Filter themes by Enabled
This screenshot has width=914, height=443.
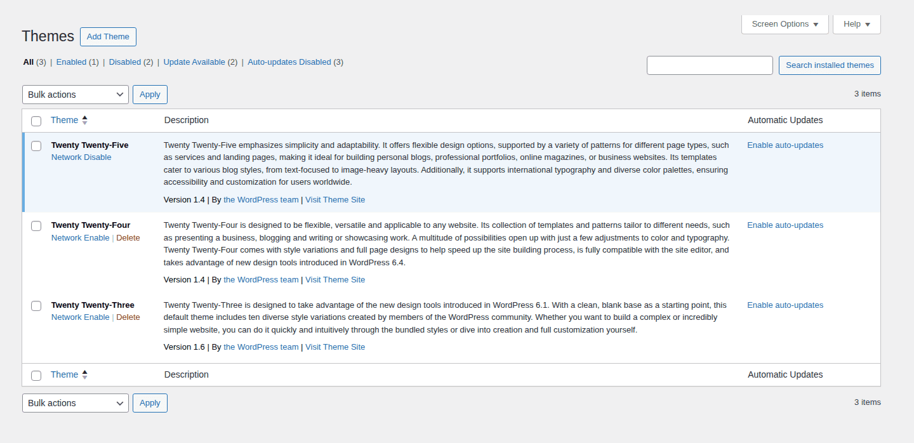point(71,62)
